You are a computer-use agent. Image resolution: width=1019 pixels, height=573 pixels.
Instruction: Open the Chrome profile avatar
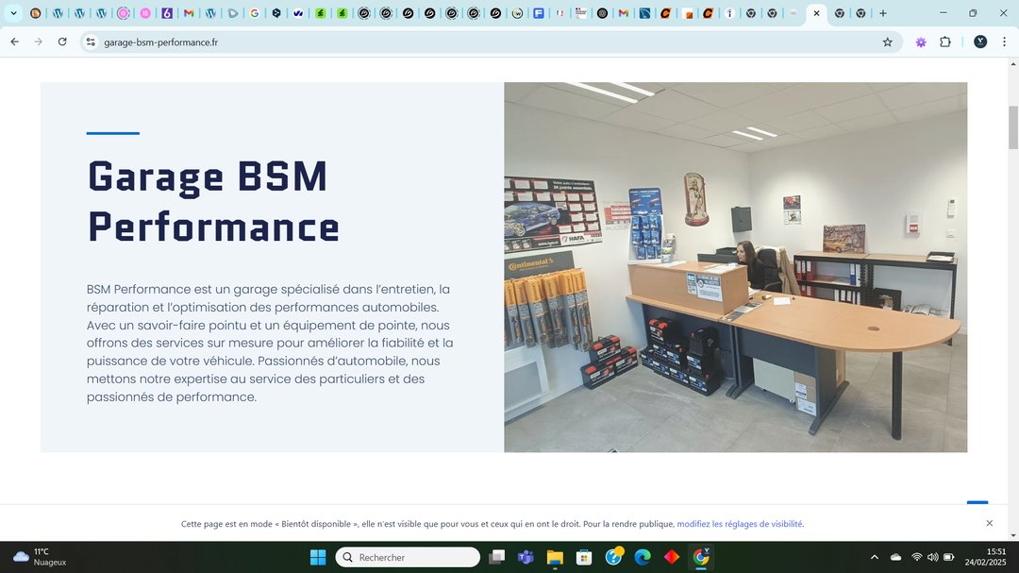click(980, 42)
